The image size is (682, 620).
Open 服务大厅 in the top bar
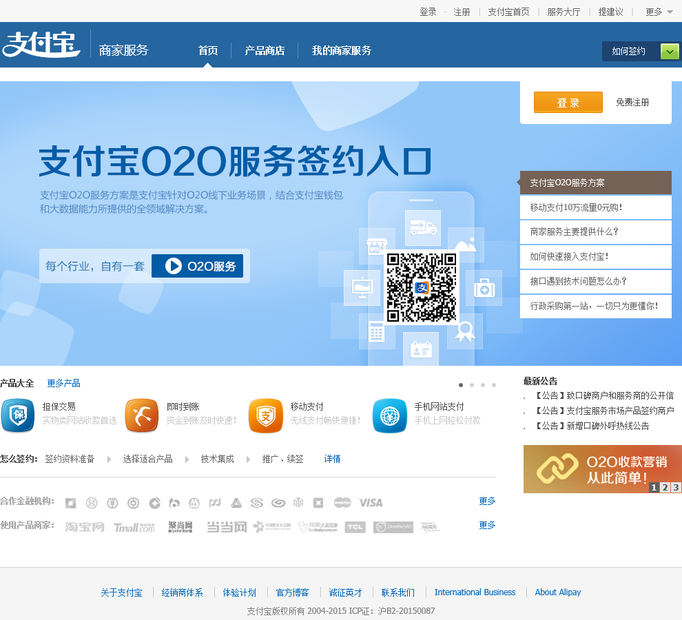(x=564, y=12)
